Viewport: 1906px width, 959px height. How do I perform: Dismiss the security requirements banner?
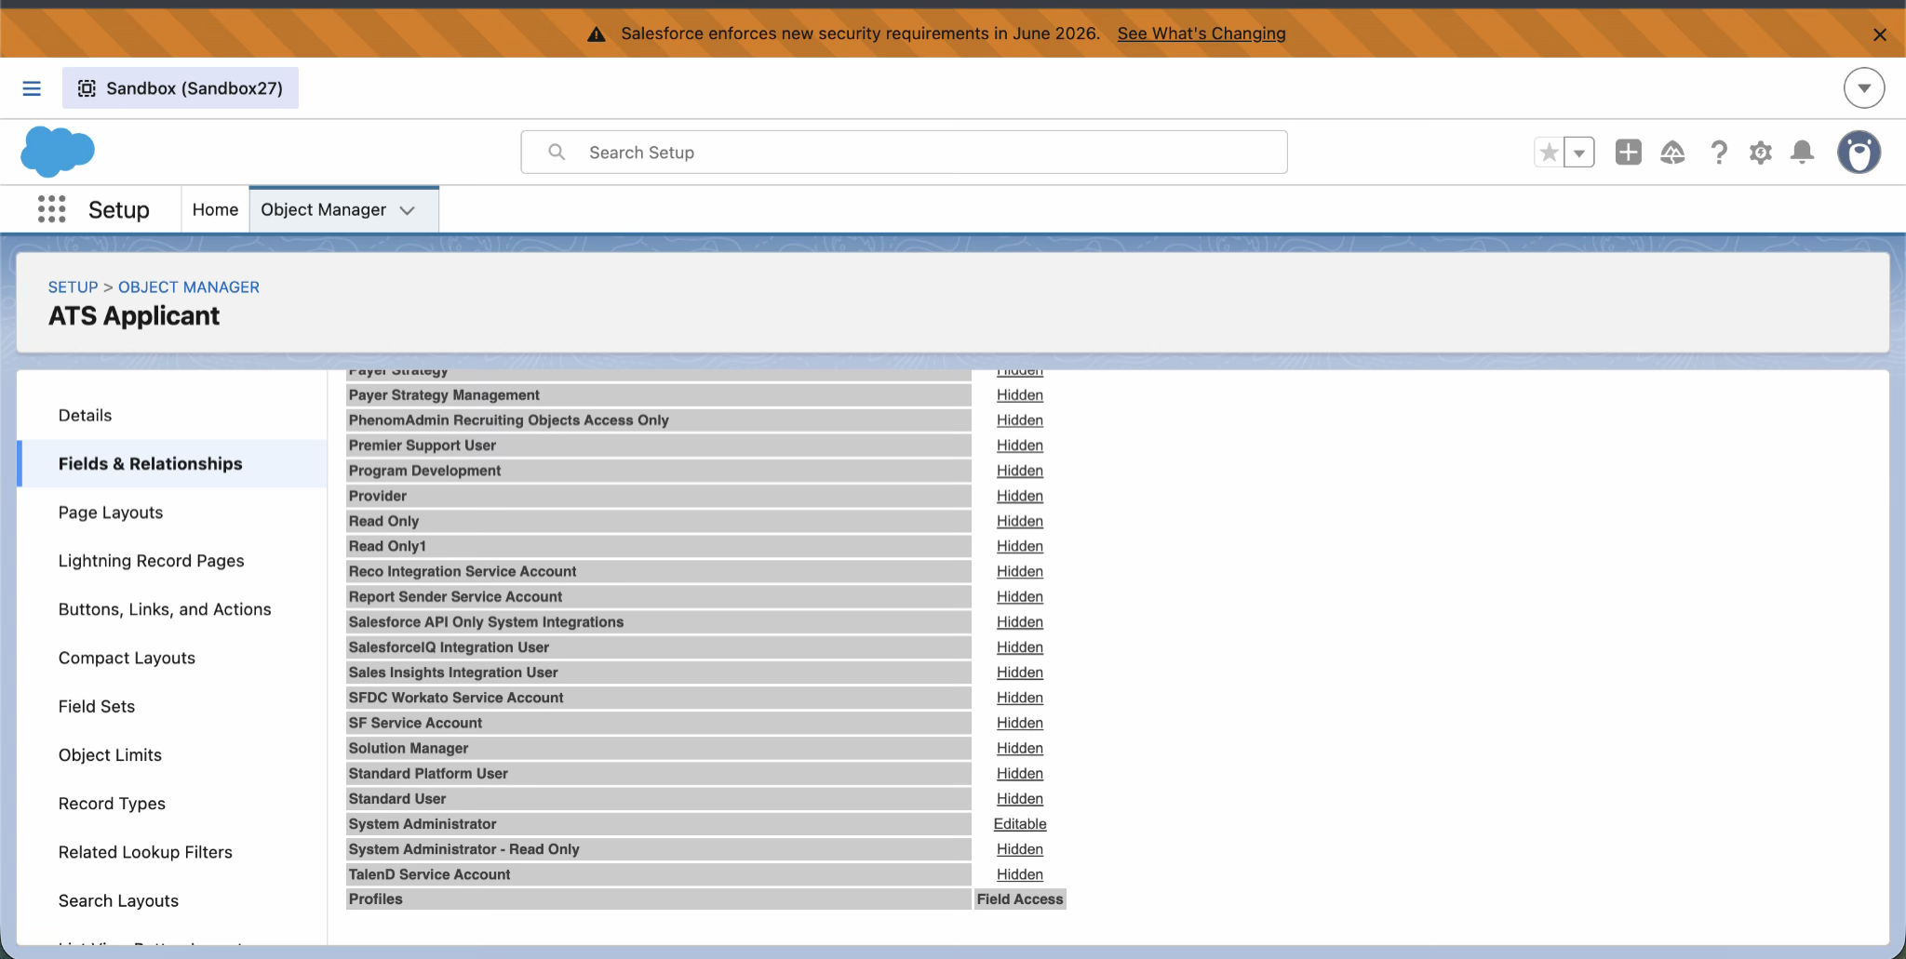1879,34
